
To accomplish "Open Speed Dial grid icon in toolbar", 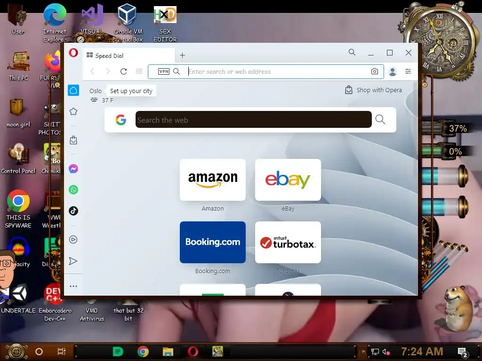I will point(139,71).
